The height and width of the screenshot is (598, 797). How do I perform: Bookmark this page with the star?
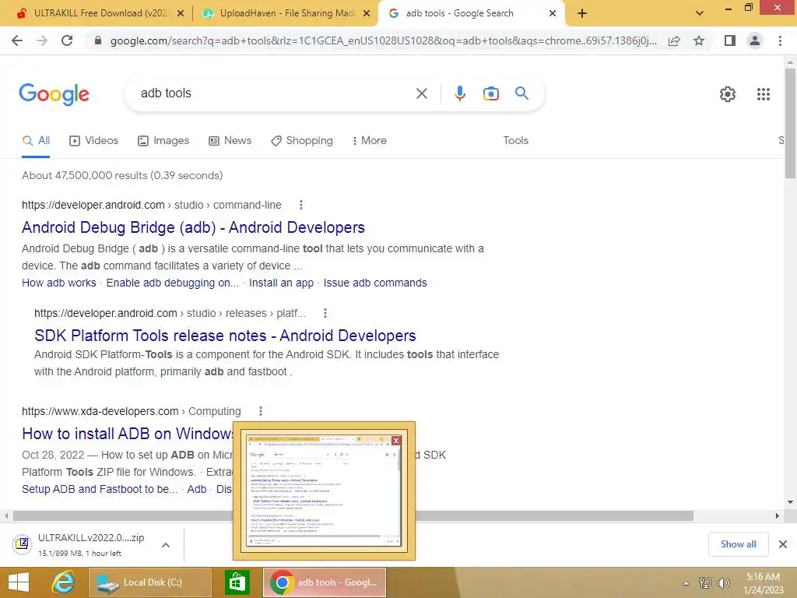pos(699,40)
